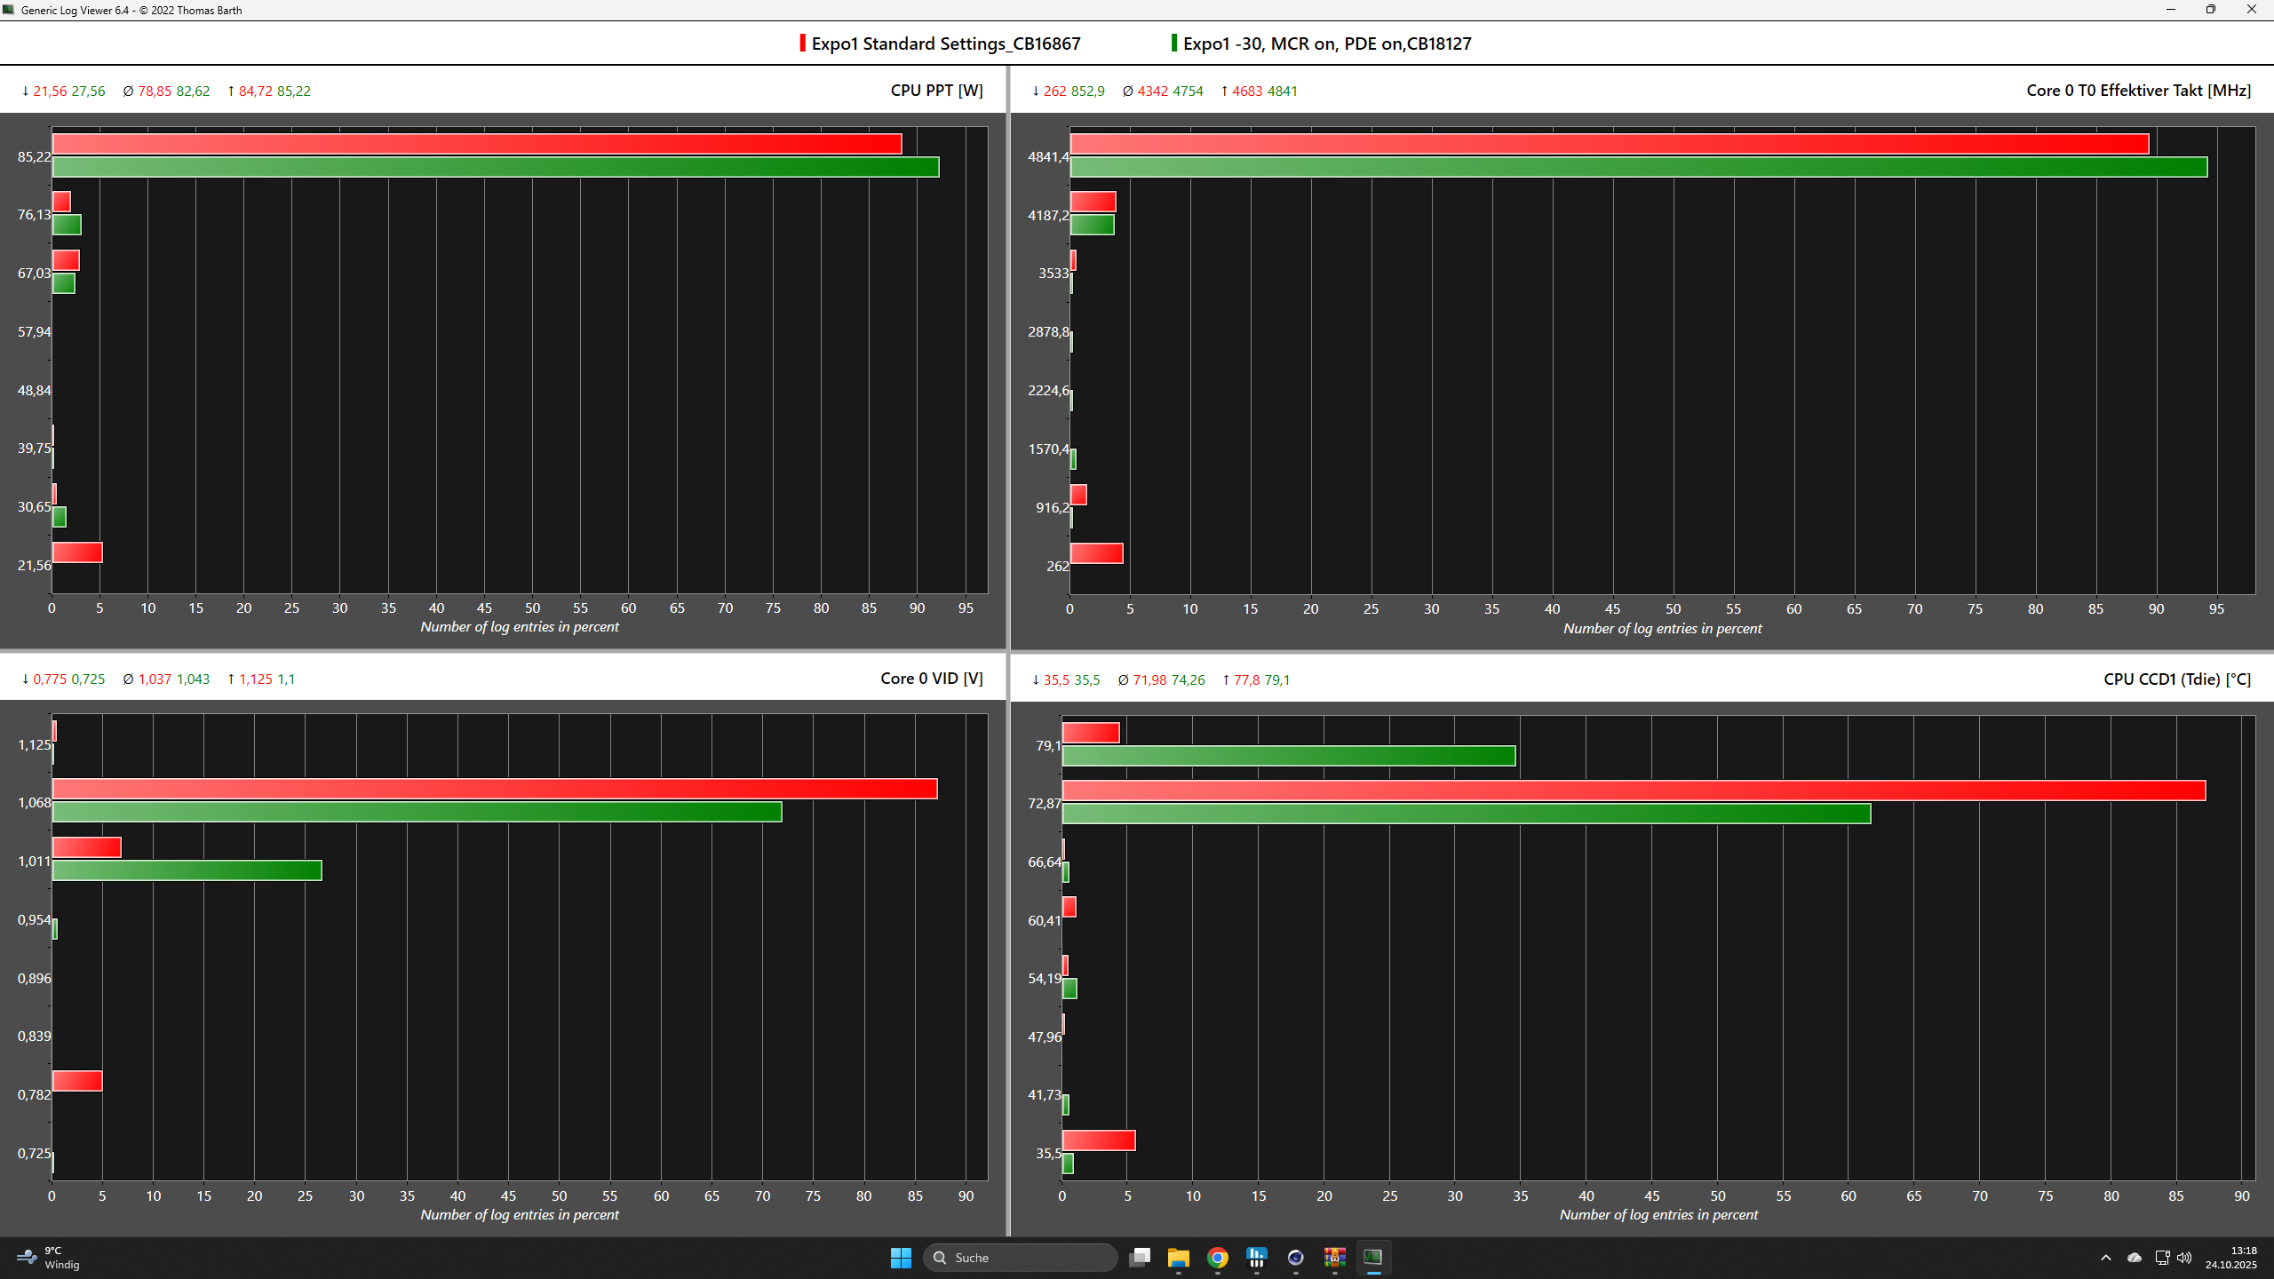
Task: Click the Core 0 VID [V] chart title
Action: click(x=931, y=679)
